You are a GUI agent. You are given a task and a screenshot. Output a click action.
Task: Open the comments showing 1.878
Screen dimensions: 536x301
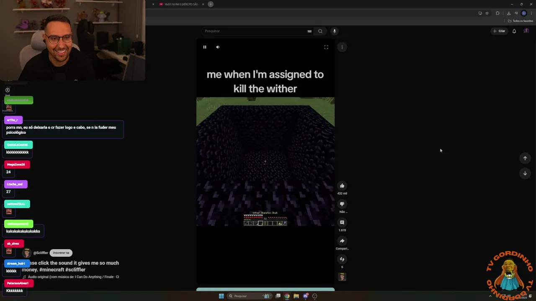click(x=342, y=222)
